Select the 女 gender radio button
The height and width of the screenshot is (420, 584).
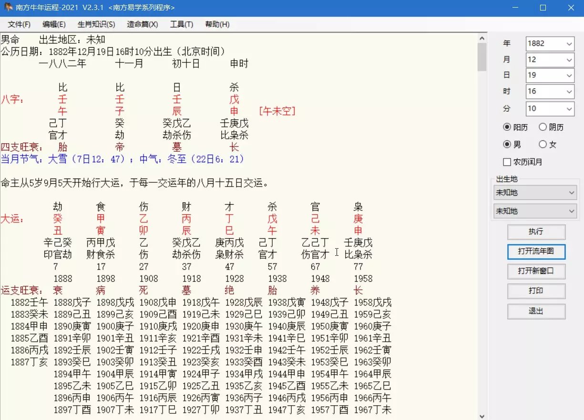543,144
